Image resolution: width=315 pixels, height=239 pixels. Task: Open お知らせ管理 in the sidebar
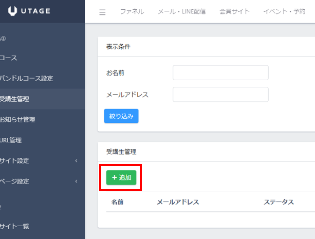[17, 120]
